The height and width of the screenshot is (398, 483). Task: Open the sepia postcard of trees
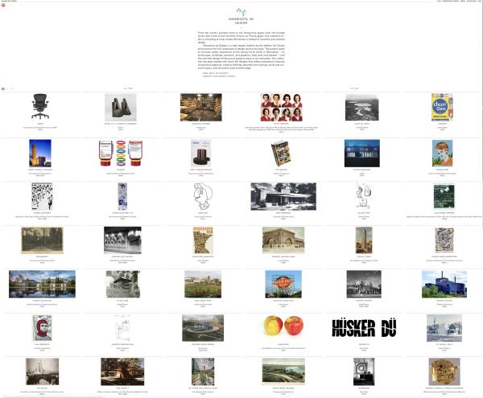click(42, 240)
